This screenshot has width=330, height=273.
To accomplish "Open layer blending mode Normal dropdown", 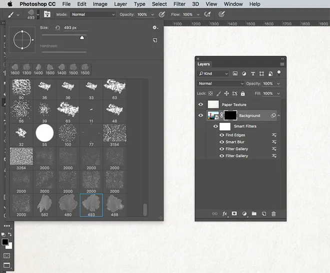I will point(220,84).
